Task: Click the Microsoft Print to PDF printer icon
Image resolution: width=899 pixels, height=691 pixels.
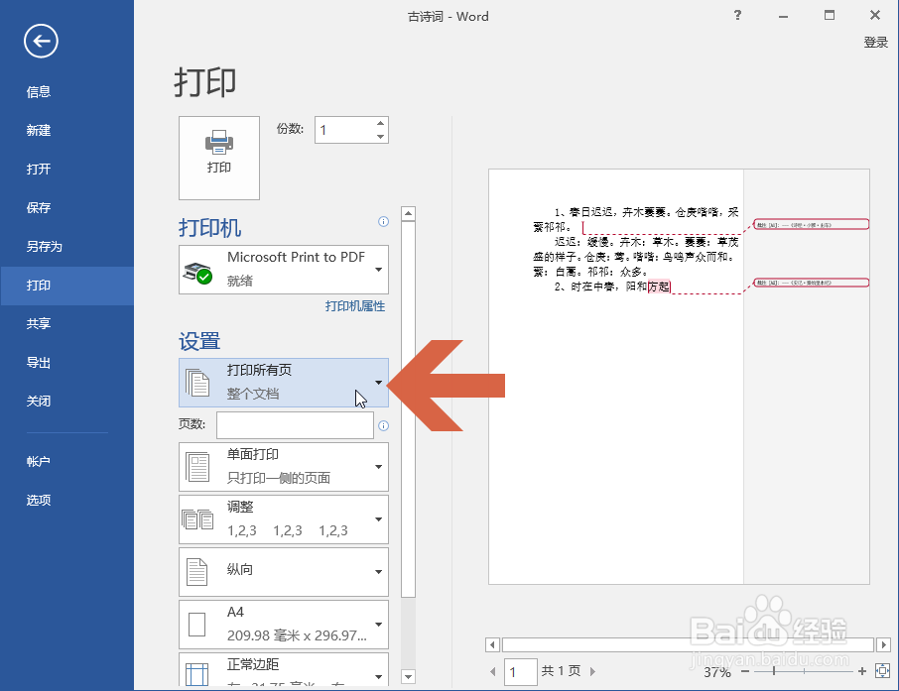Action: click(196, 269)
